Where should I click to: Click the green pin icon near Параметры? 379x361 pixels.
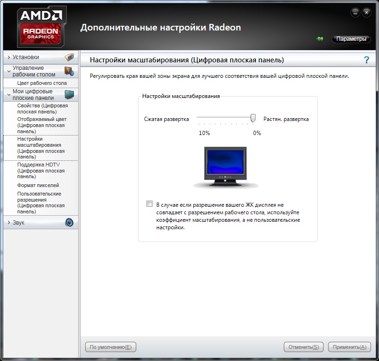[x=320, y=39]
